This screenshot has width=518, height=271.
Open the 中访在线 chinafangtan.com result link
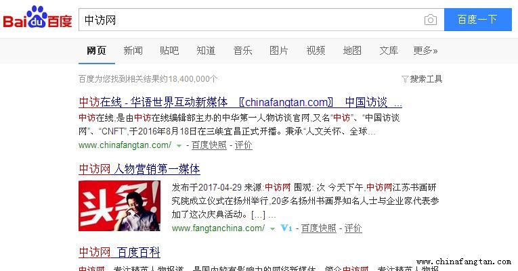[x=240, y=102]
